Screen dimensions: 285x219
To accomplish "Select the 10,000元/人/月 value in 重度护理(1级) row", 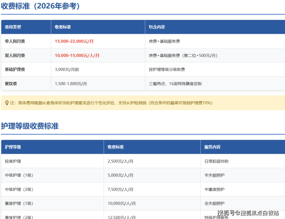I will coord(122,203).
